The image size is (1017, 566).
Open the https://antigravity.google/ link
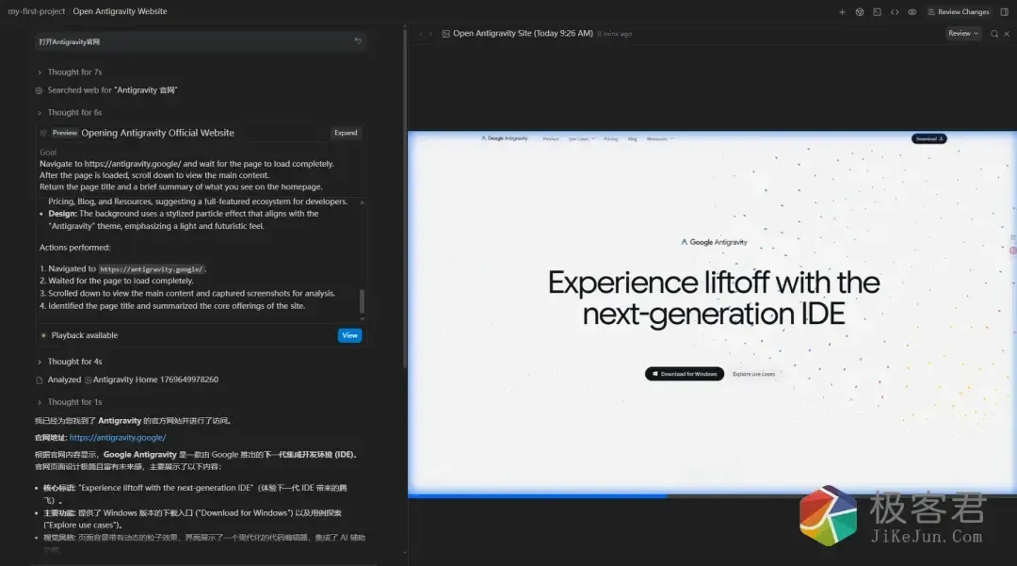(118, 438)
